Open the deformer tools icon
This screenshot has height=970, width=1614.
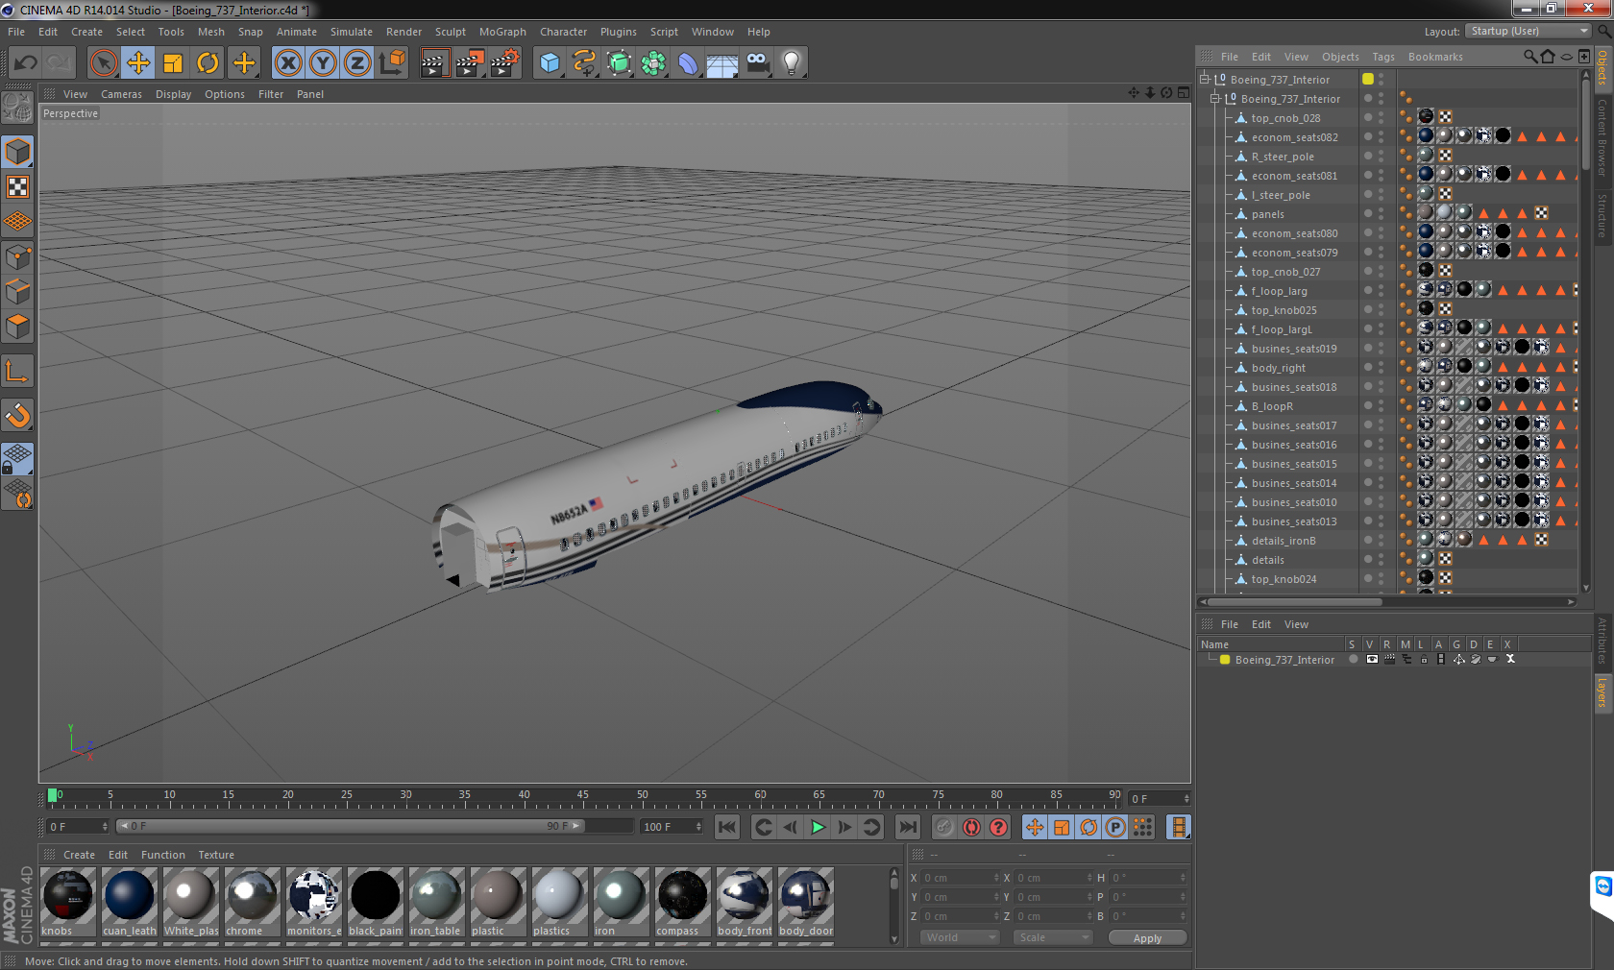(x=688, y=63)
